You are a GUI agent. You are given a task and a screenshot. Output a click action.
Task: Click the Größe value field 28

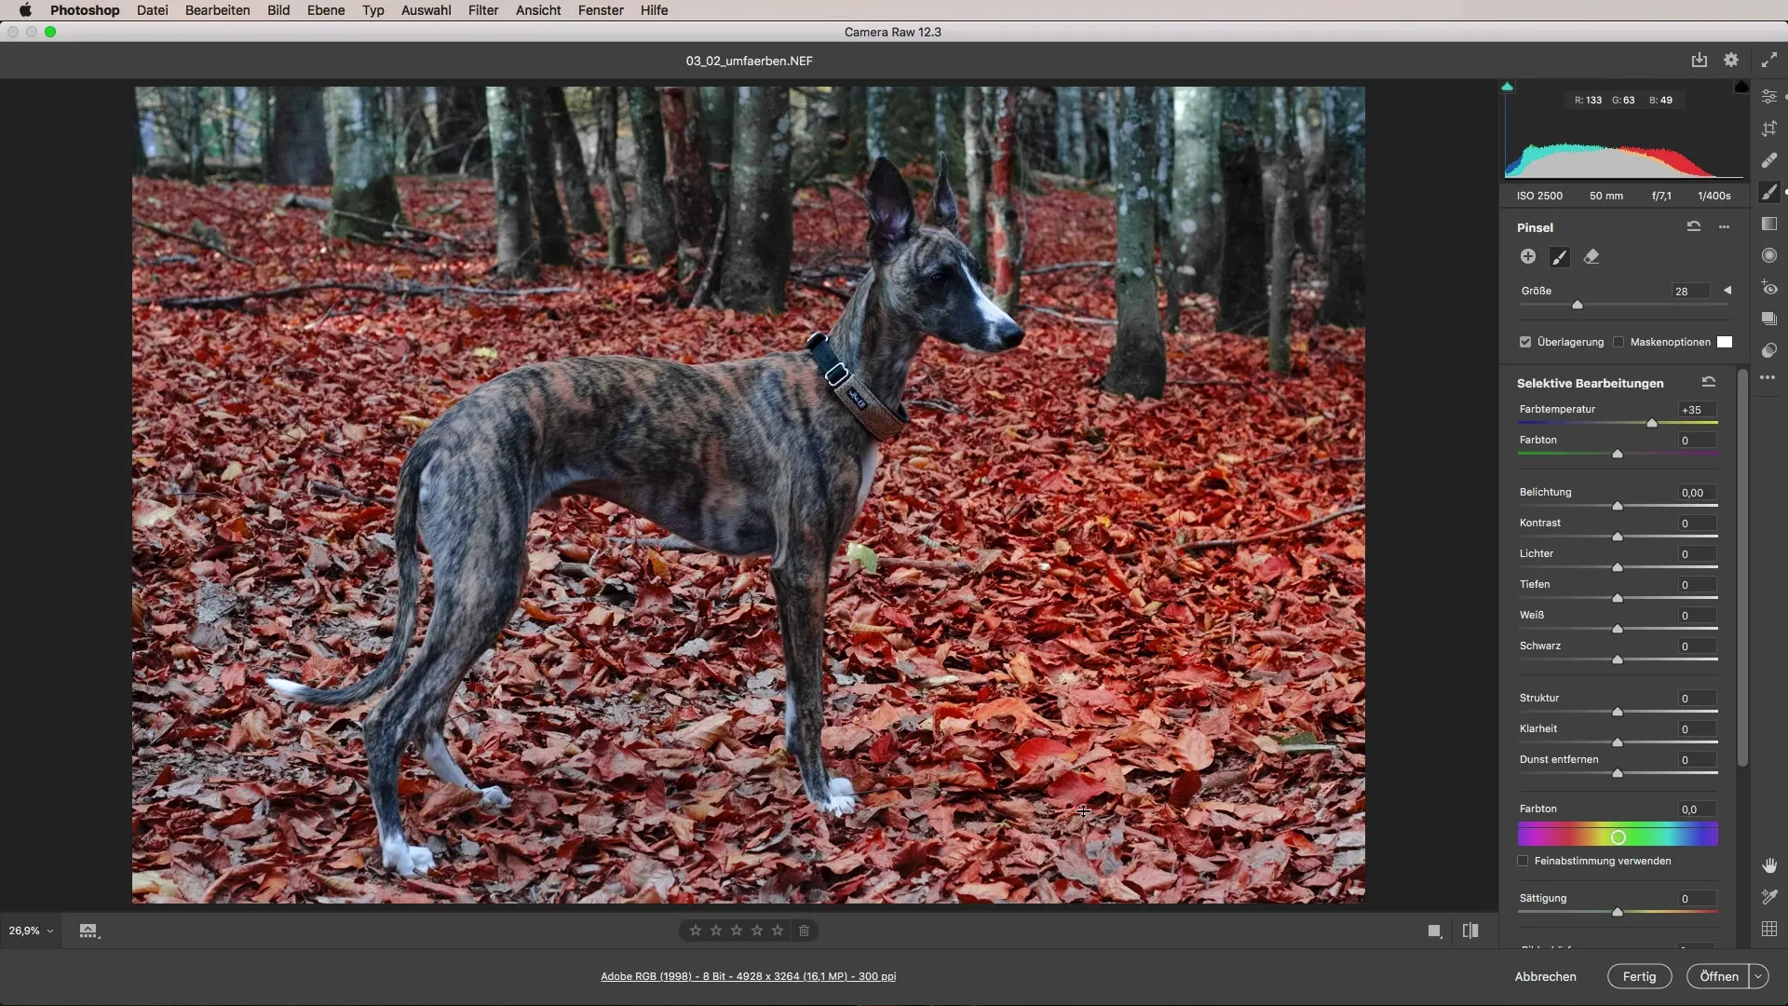pyautogui.click(x=1691, y=291)
